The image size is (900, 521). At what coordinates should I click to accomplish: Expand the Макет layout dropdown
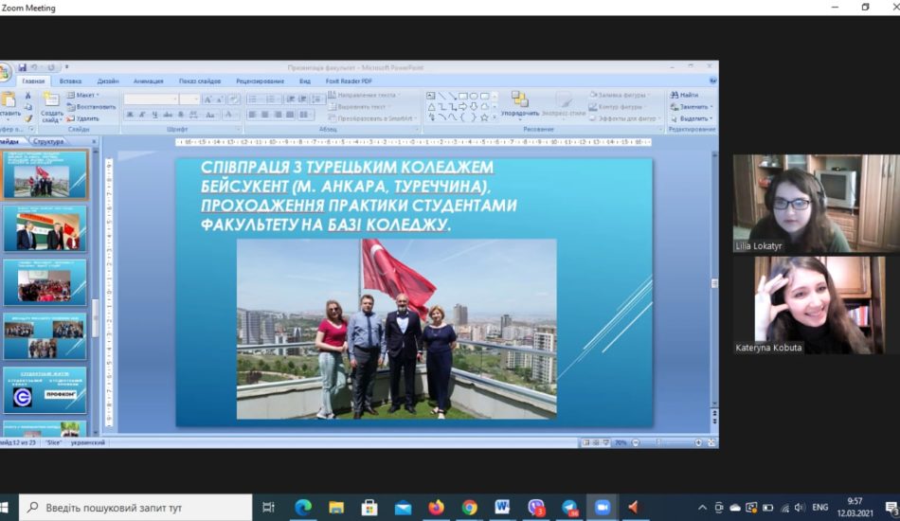85,95
